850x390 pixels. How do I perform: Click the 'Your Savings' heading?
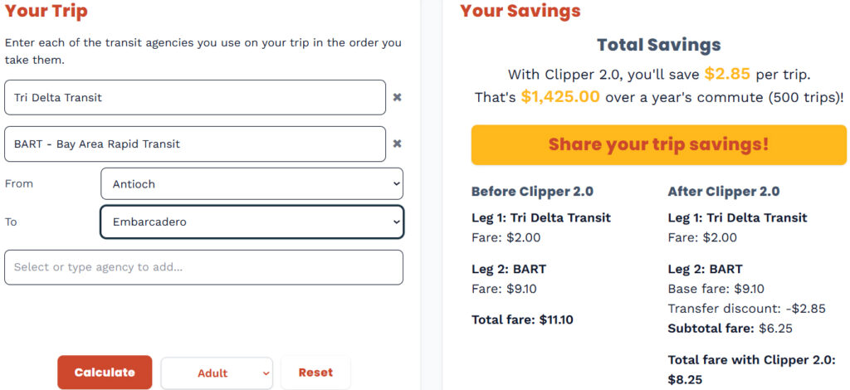coord(520,12)
